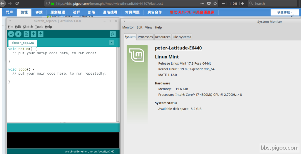Click the green padlock security icon
This screenshot has height=154, width=301.
point(52,4)
